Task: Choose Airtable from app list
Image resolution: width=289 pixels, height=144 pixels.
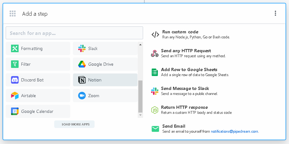Action: (x=38, y=96)
